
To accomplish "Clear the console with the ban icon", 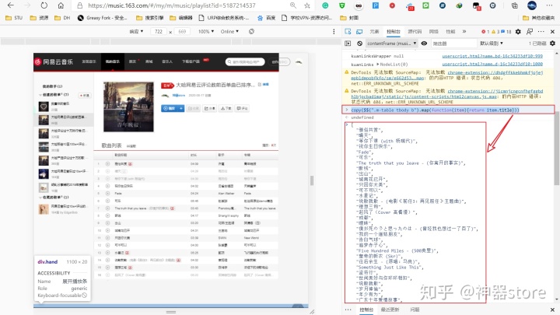I will pyautogui.click(x=359, y=44).
